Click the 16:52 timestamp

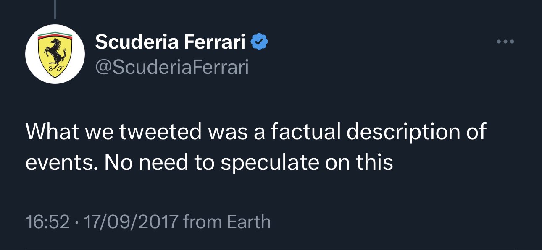47,221
